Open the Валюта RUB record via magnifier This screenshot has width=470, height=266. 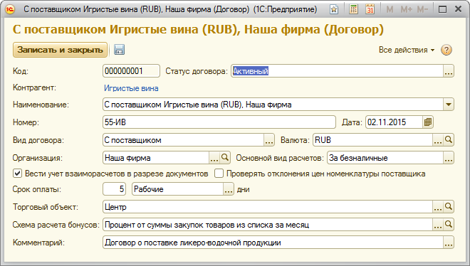[449, 139]
